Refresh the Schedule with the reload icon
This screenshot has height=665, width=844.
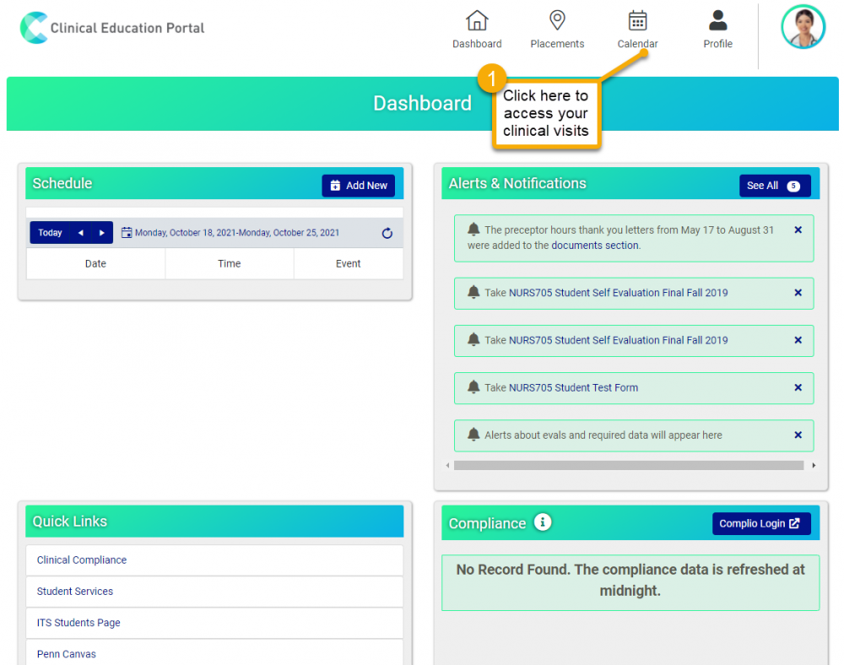pos(387,233)
